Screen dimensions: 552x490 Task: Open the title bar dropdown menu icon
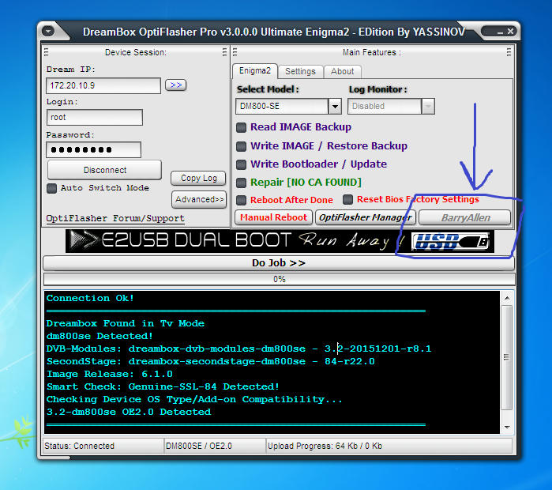pyautogui.click(x=48, y=32)
